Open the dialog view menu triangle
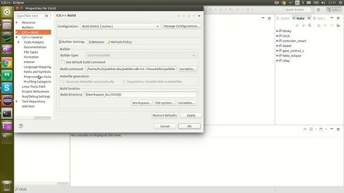344x193 pixels. coord(199,16)
